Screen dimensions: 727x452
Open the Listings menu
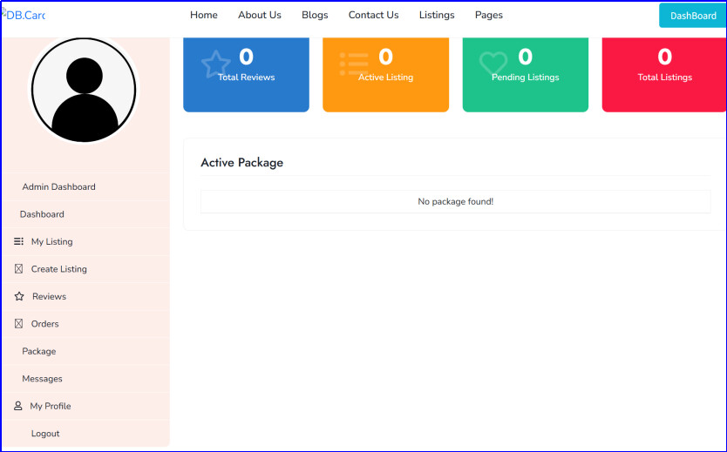click(437, 15)
